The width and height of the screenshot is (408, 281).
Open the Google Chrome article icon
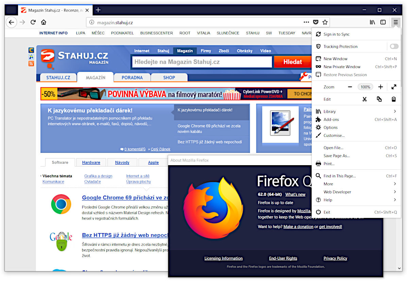pos(61,204)
